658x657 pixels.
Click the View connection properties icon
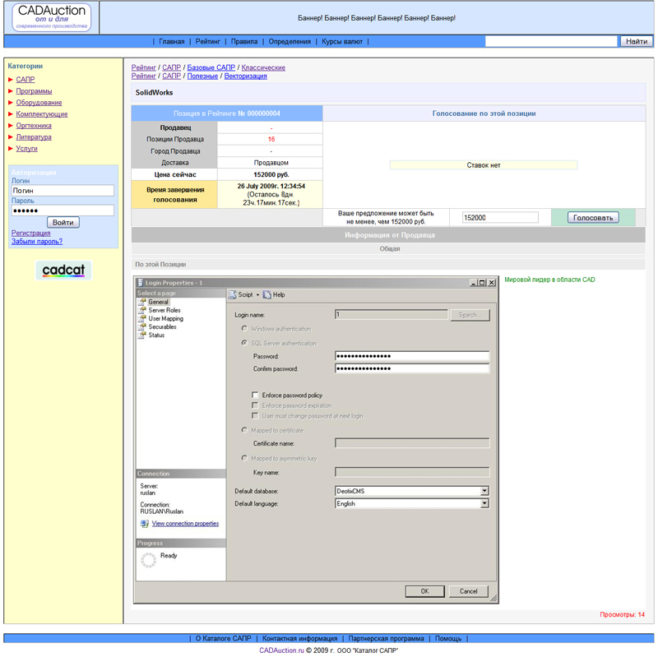(x=145, y=523)
